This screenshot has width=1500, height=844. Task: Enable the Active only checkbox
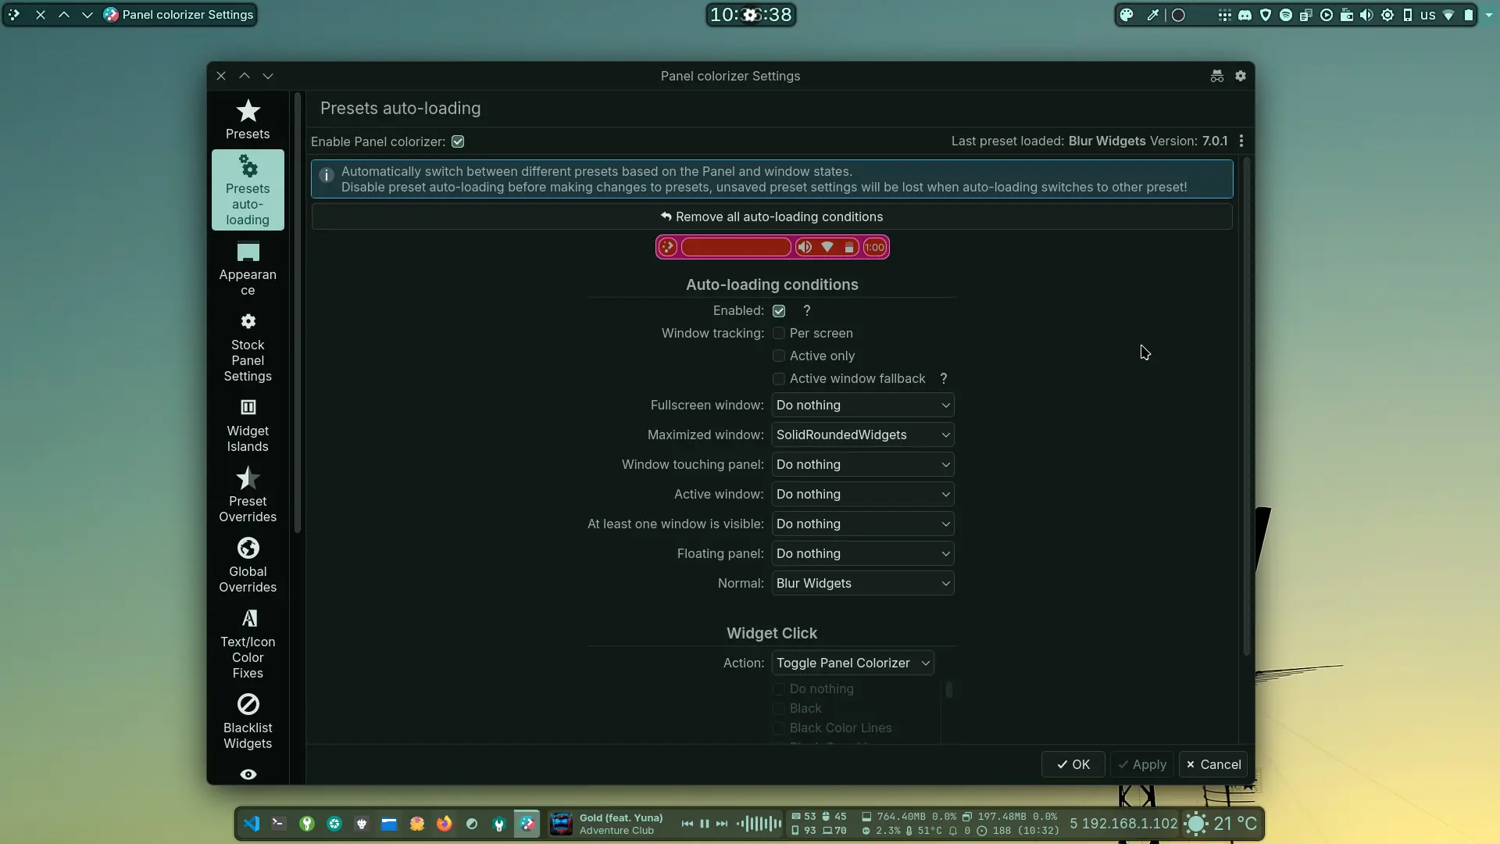pyautogui.click(x=779, y=356)
